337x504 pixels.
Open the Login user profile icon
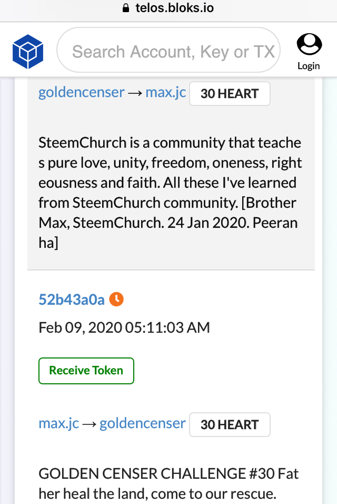click(x=309, y=44)
